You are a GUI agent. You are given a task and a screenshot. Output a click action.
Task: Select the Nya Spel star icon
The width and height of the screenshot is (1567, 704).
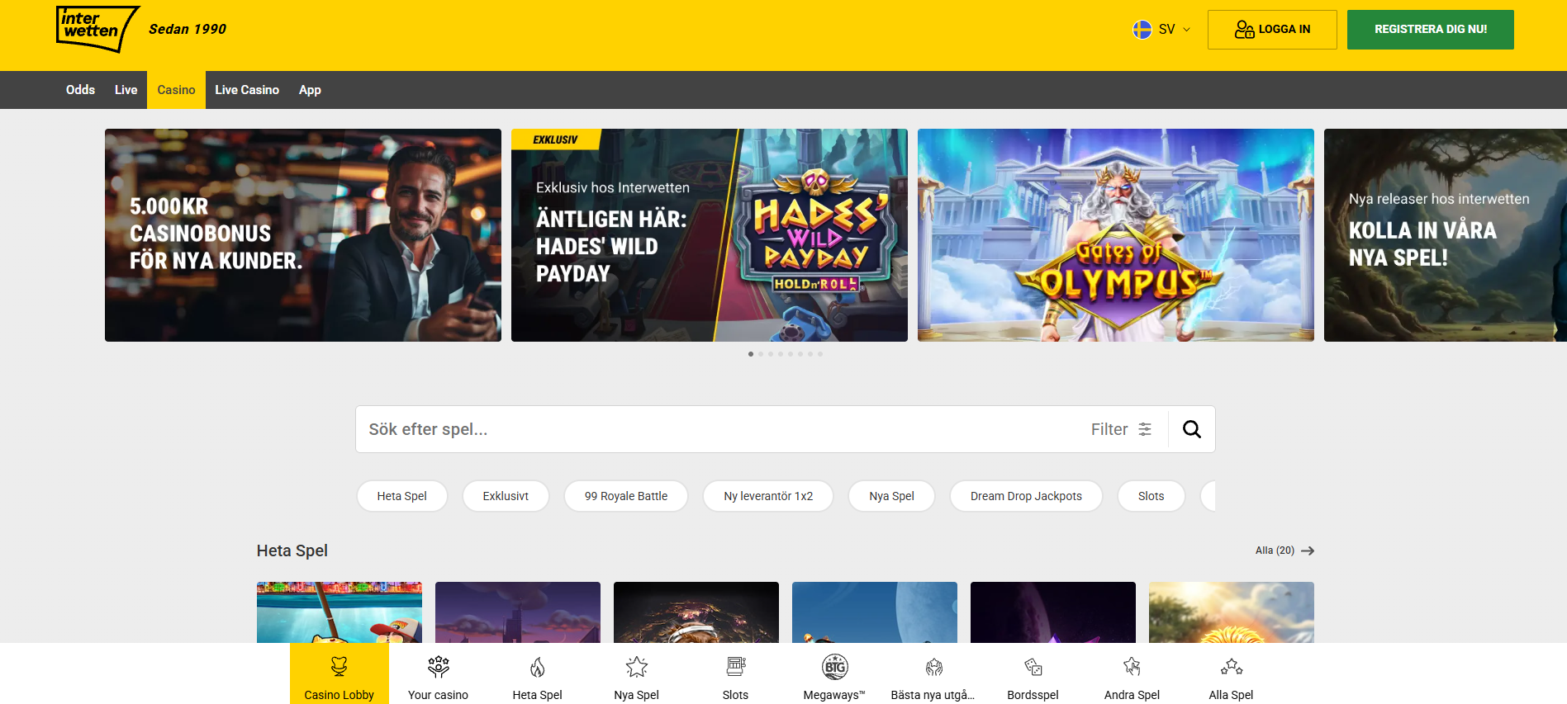pos(636,666)
